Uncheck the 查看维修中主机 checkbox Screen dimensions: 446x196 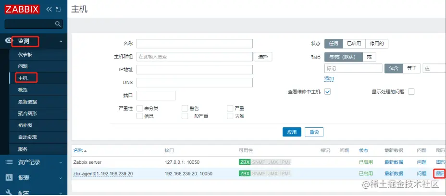pyautogui.click(x=328, y=92)
